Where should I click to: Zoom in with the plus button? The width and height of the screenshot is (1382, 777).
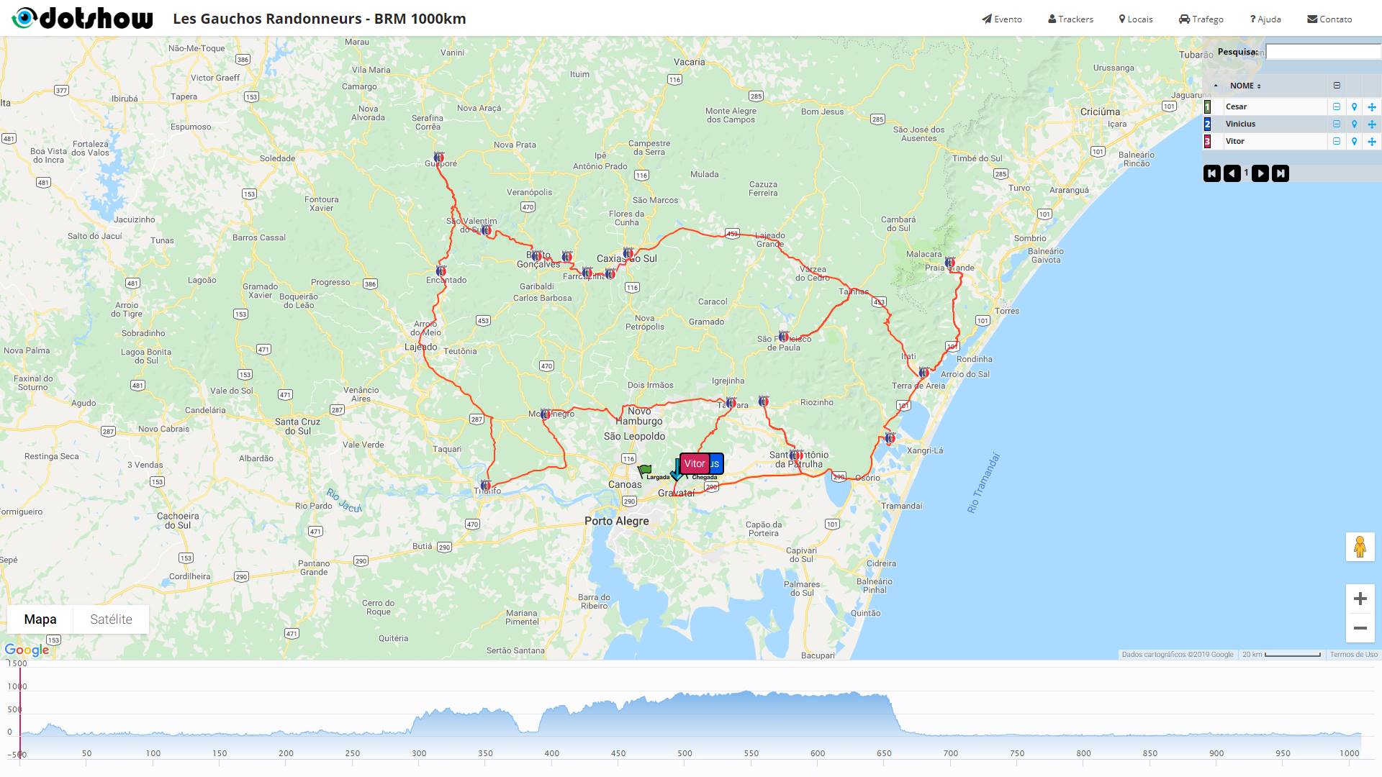coord(1360,599)
